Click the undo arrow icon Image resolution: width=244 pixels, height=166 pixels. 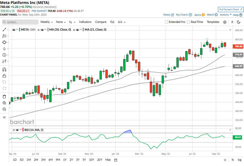click(4, 82)
